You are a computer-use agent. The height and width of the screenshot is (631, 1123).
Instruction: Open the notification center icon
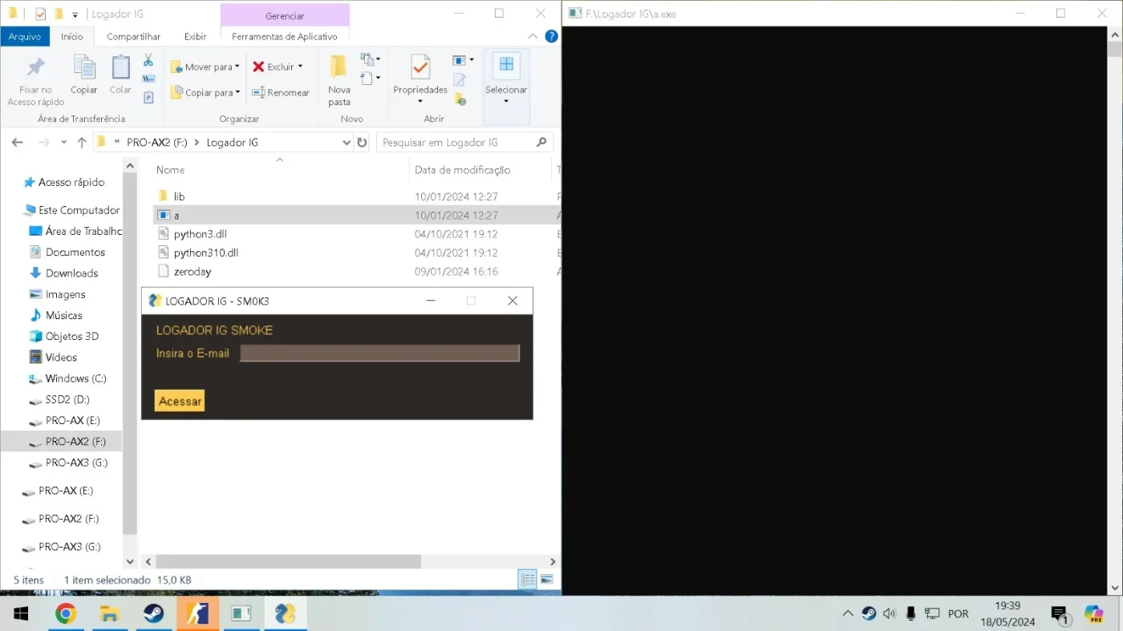tap(1060, 615)
